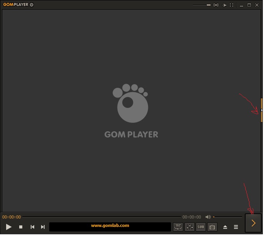264x235 pixels.
Task: Adjust the window transparency slider in title bar
Action: [x=202, y=5]
